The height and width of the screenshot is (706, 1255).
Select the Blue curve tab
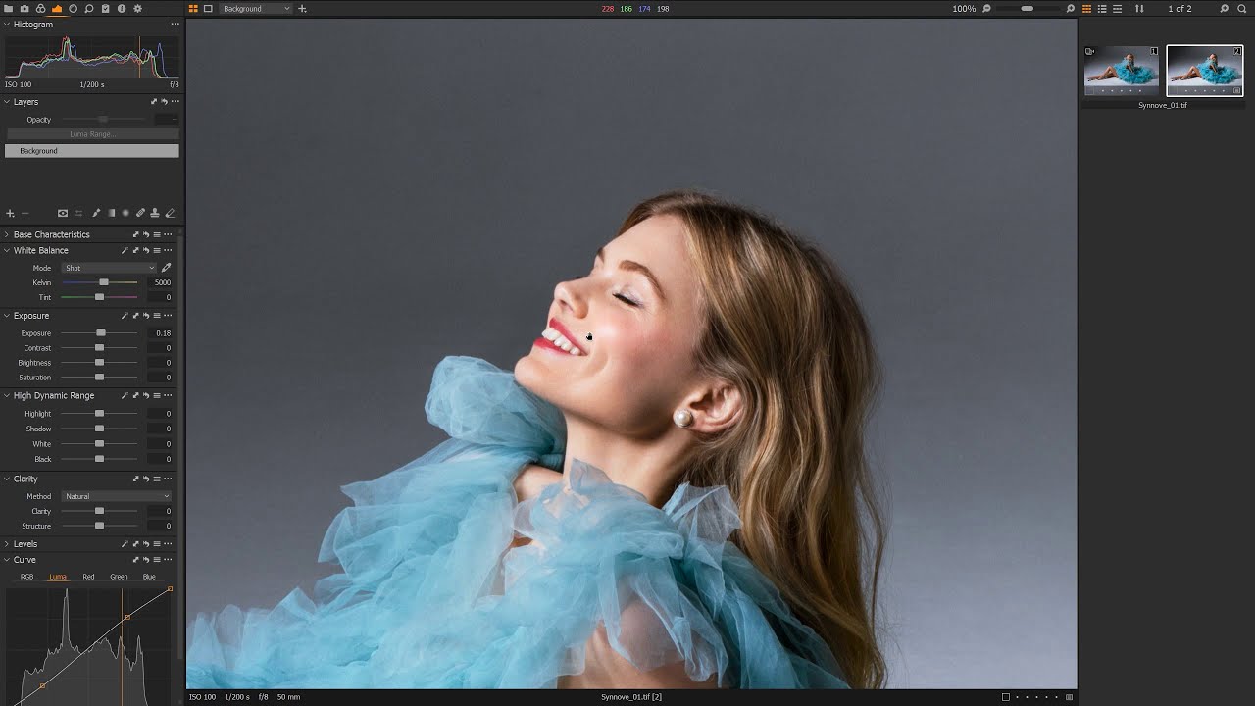[149, 577]
